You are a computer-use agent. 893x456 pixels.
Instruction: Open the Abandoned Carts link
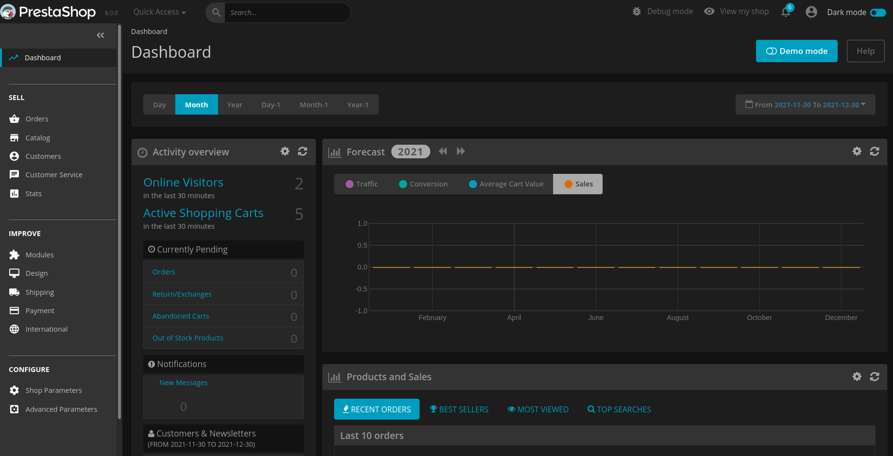point(181,316)
